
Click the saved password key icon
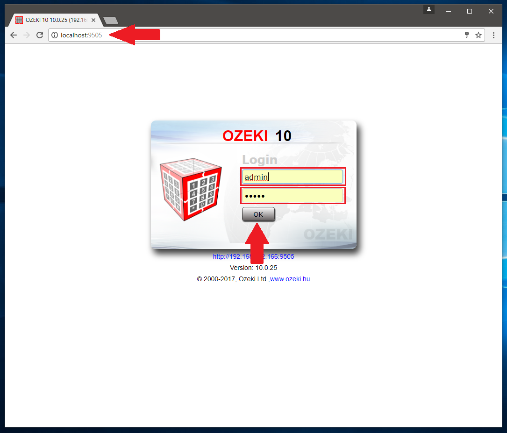(467, 35)
